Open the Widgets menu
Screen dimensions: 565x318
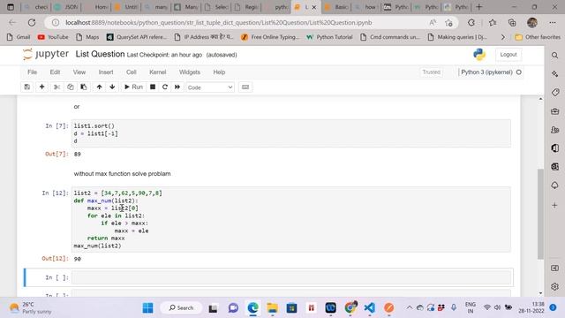coord(190,72)
